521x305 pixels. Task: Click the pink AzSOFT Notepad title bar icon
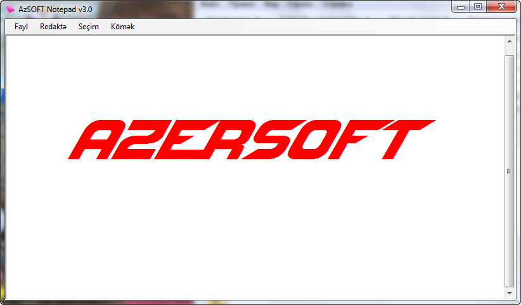(10, 10)
